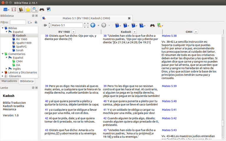Open the third Bible work chooser button
The image size is (226, 141).
click(x=134, y=26)
